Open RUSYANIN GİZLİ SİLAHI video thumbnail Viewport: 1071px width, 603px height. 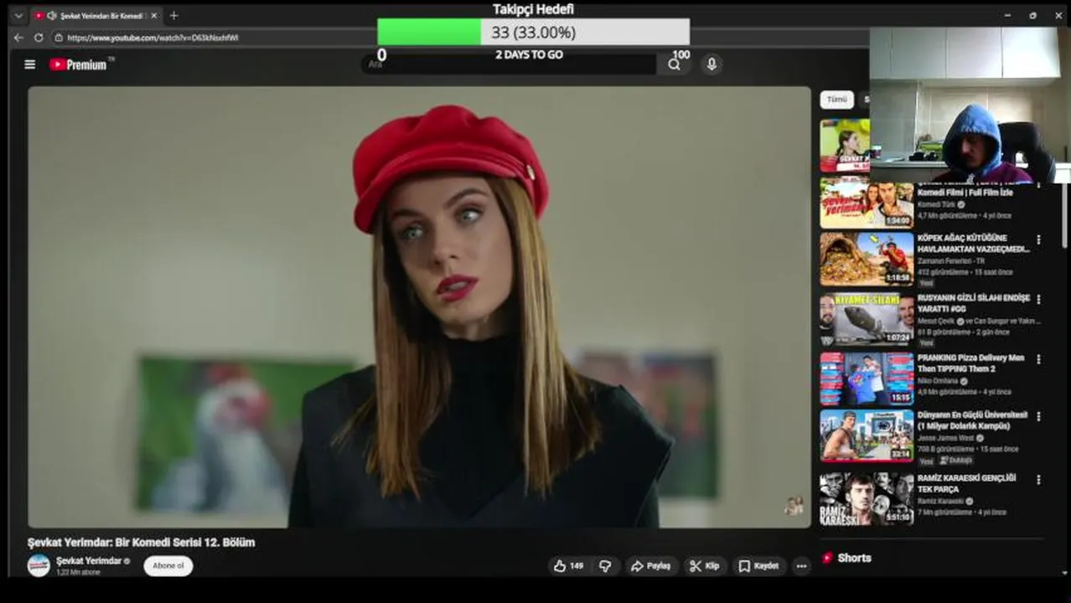point(867,320)
